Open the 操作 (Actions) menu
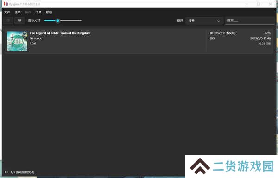 (28, 12)
